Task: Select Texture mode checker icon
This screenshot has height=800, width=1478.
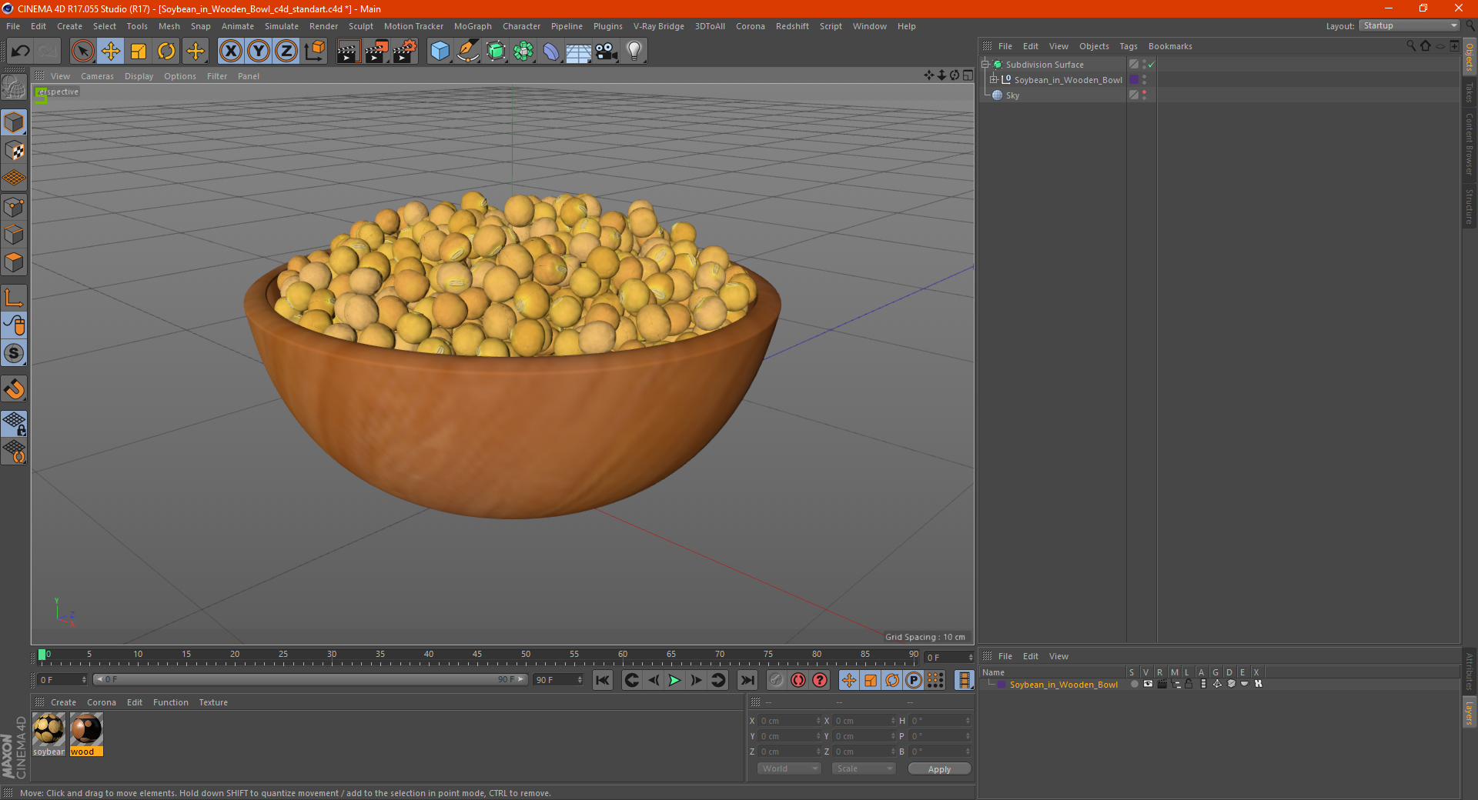Action: (x=14, y=151)
